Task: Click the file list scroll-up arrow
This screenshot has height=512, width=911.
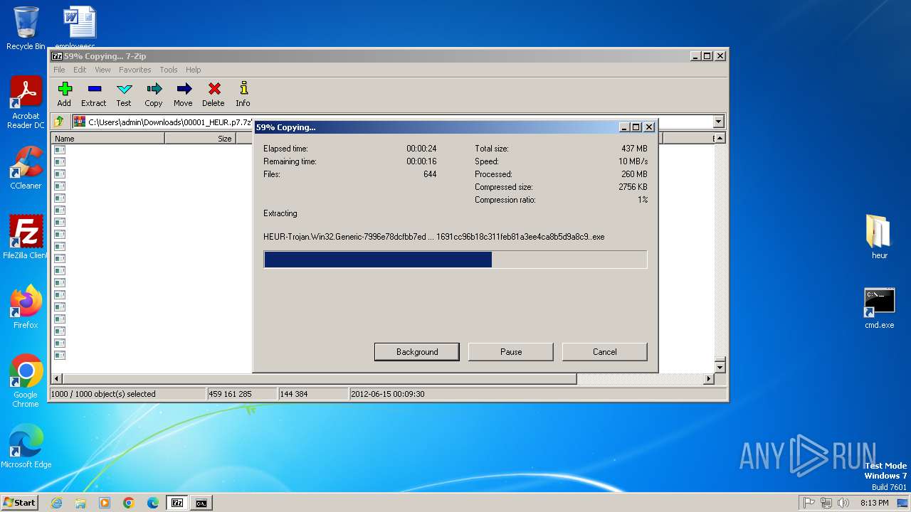Action: click(x=720, y=139)
